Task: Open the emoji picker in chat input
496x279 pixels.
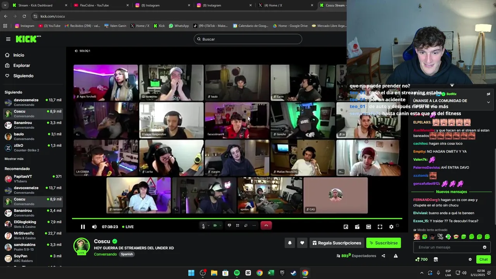Action: [484, 247]
